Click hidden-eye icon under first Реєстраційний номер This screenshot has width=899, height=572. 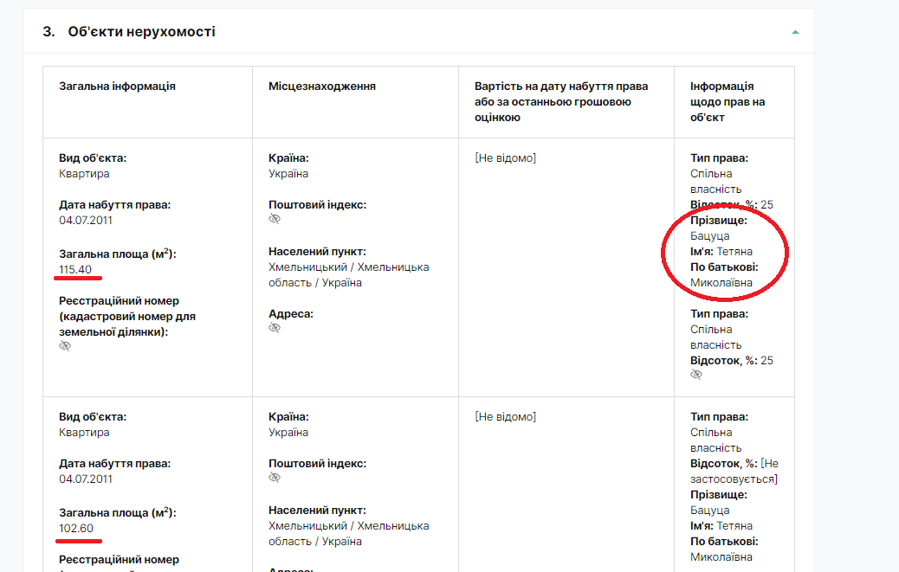pos(65,346)
